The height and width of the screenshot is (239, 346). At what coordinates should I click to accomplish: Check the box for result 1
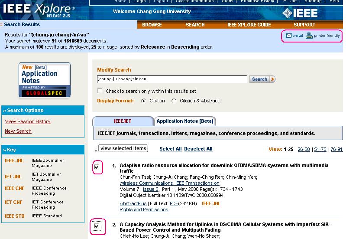[x=97, y=167]
